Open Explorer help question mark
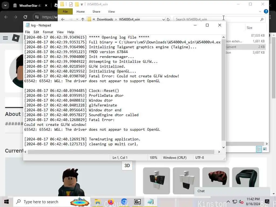Screen dimensions: 276x207 pos(266,11)
